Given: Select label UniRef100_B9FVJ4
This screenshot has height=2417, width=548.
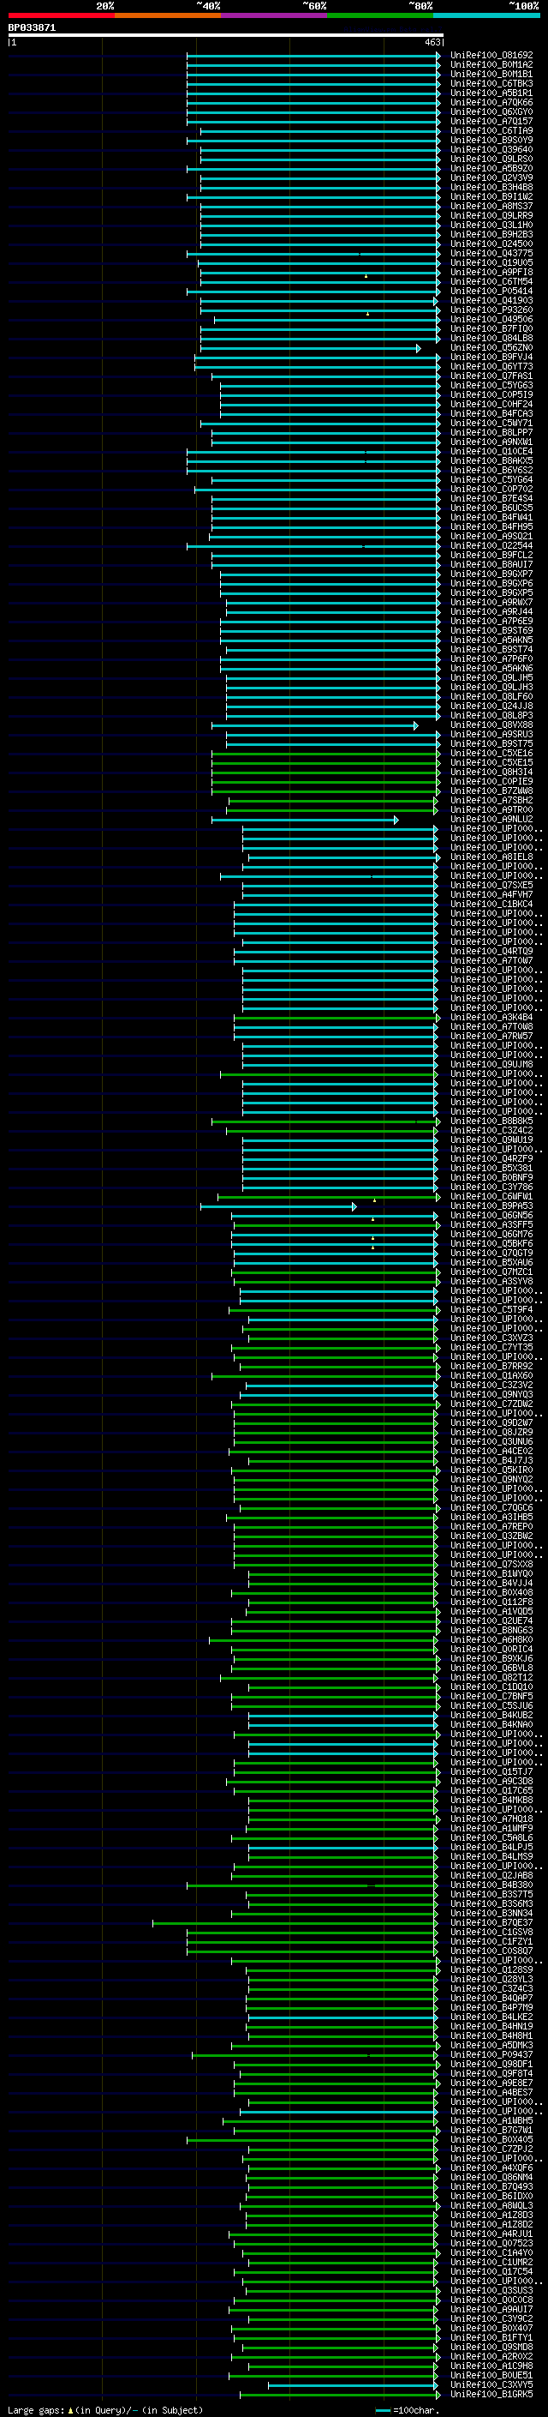Looking at the screenshot, I should (491, 358).
